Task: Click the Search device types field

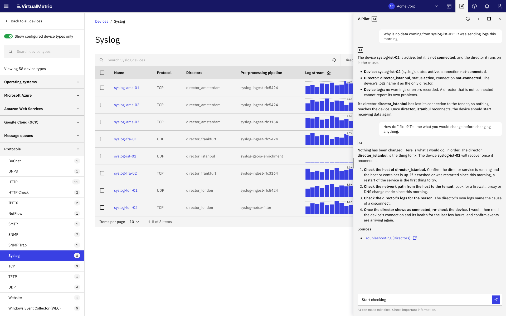Action: (42, 52)
